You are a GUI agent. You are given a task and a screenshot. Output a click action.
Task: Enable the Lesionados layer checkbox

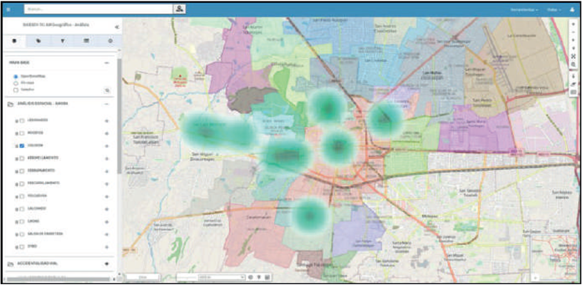pyautogui.click(x=22, y=121)
